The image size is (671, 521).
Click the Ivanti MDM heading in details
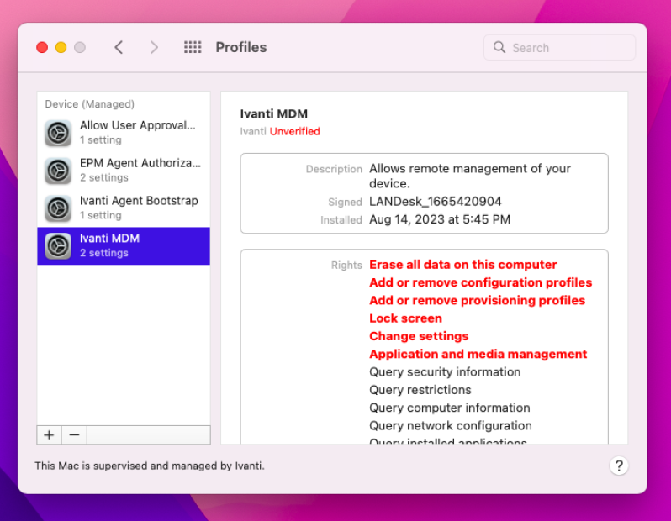274,114
